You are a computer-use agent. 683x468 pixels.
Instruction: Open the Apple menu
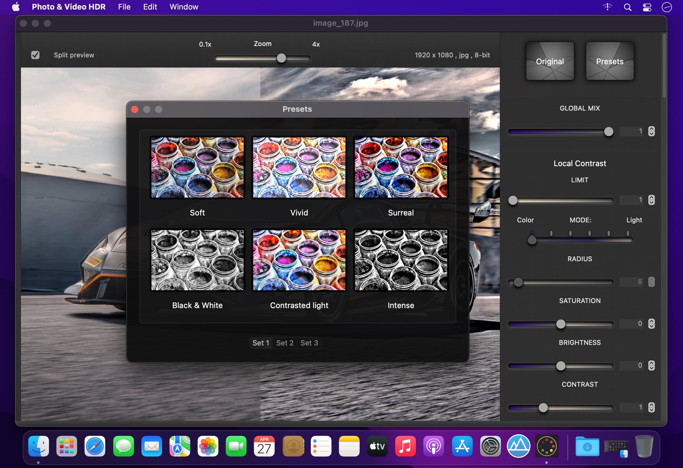pos(16,7)
